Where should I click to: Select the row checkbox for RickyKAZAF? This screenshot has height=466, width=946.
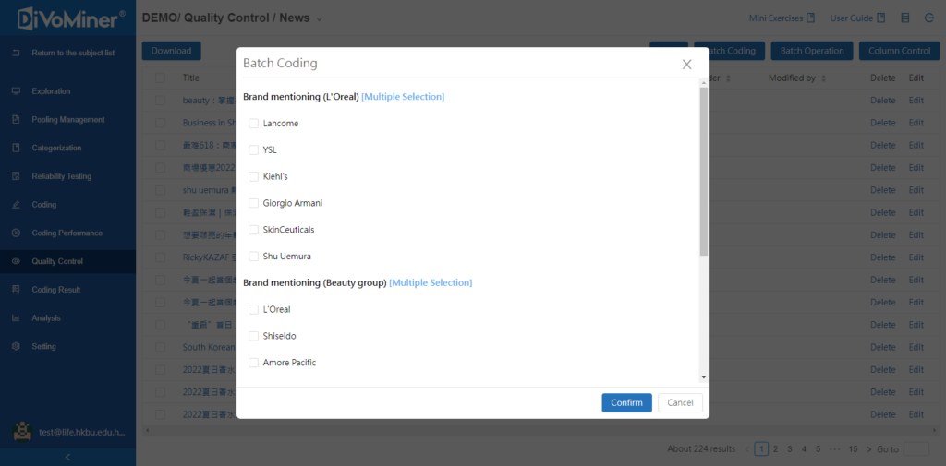(160, 257)
